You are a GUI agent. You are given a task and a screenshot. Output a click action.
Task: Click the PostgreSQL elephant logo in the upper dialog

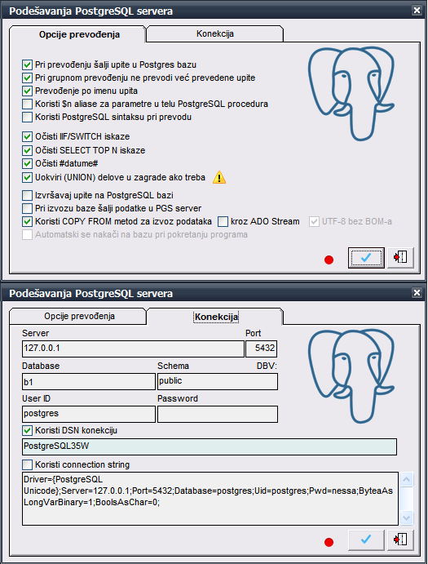coord(351,93)
